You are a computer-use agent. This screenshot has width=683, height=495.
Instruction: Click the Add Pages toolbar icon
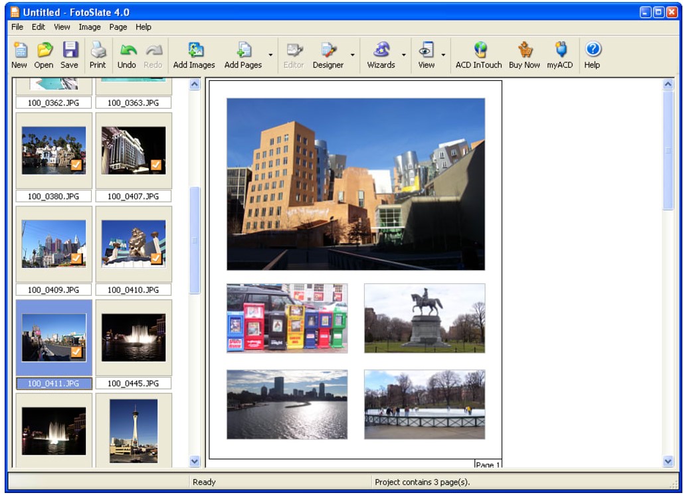click(x=243, y=55)
